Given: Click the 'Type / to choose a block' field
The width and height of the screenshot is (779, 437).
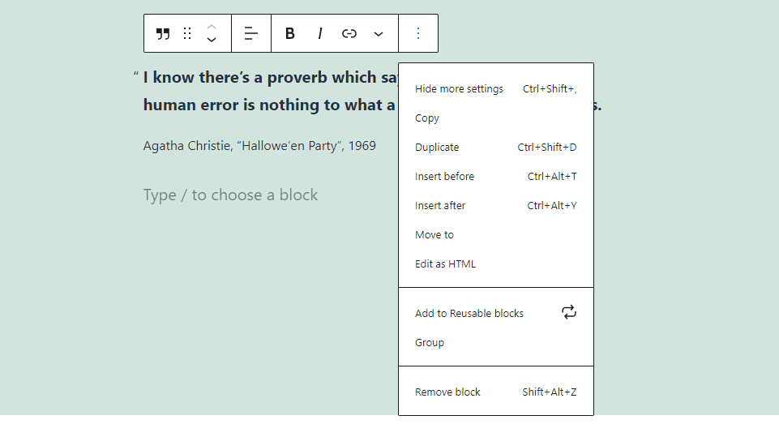Looking at the screenshot, I should [230, 195].
